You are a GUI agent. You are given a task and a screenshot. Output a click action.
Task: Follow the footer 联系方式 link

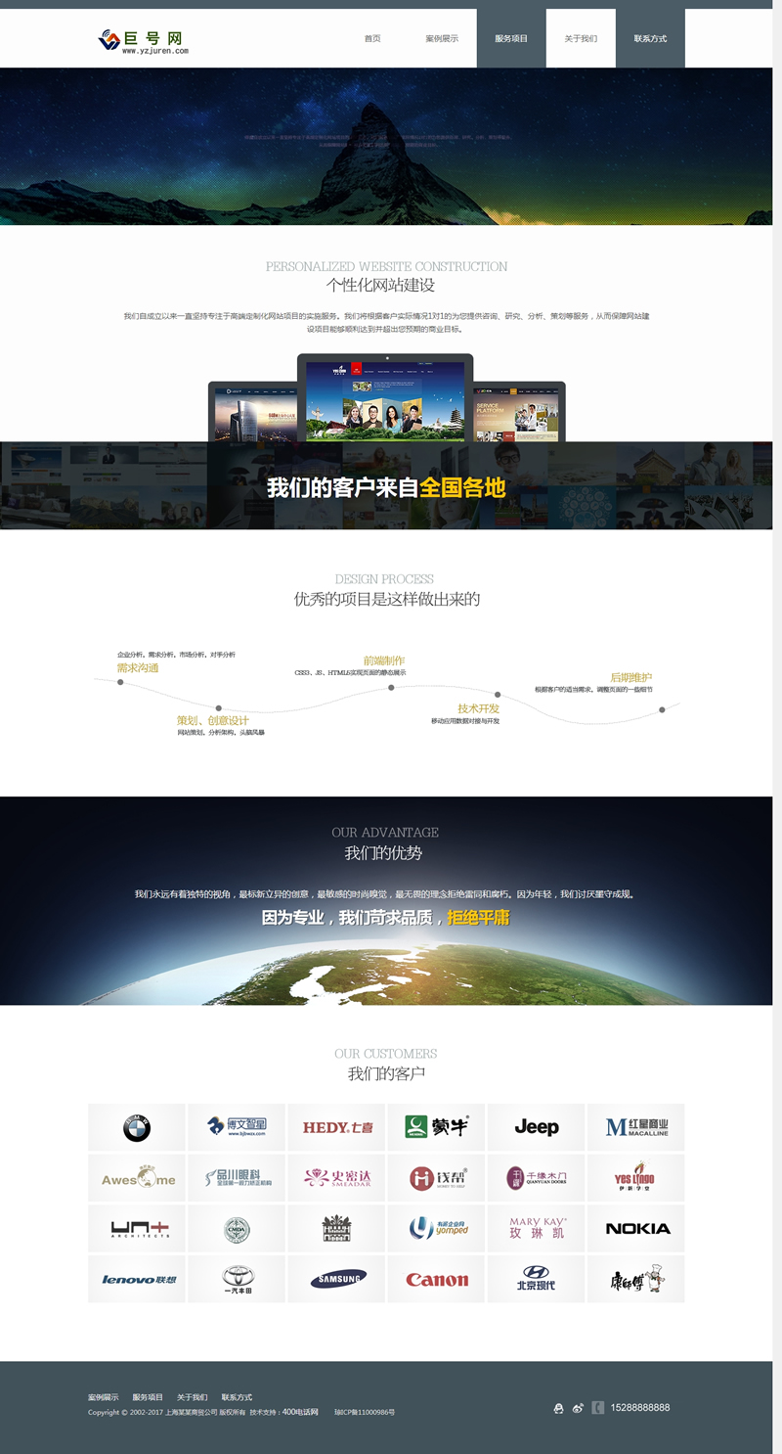point(237,1397)
